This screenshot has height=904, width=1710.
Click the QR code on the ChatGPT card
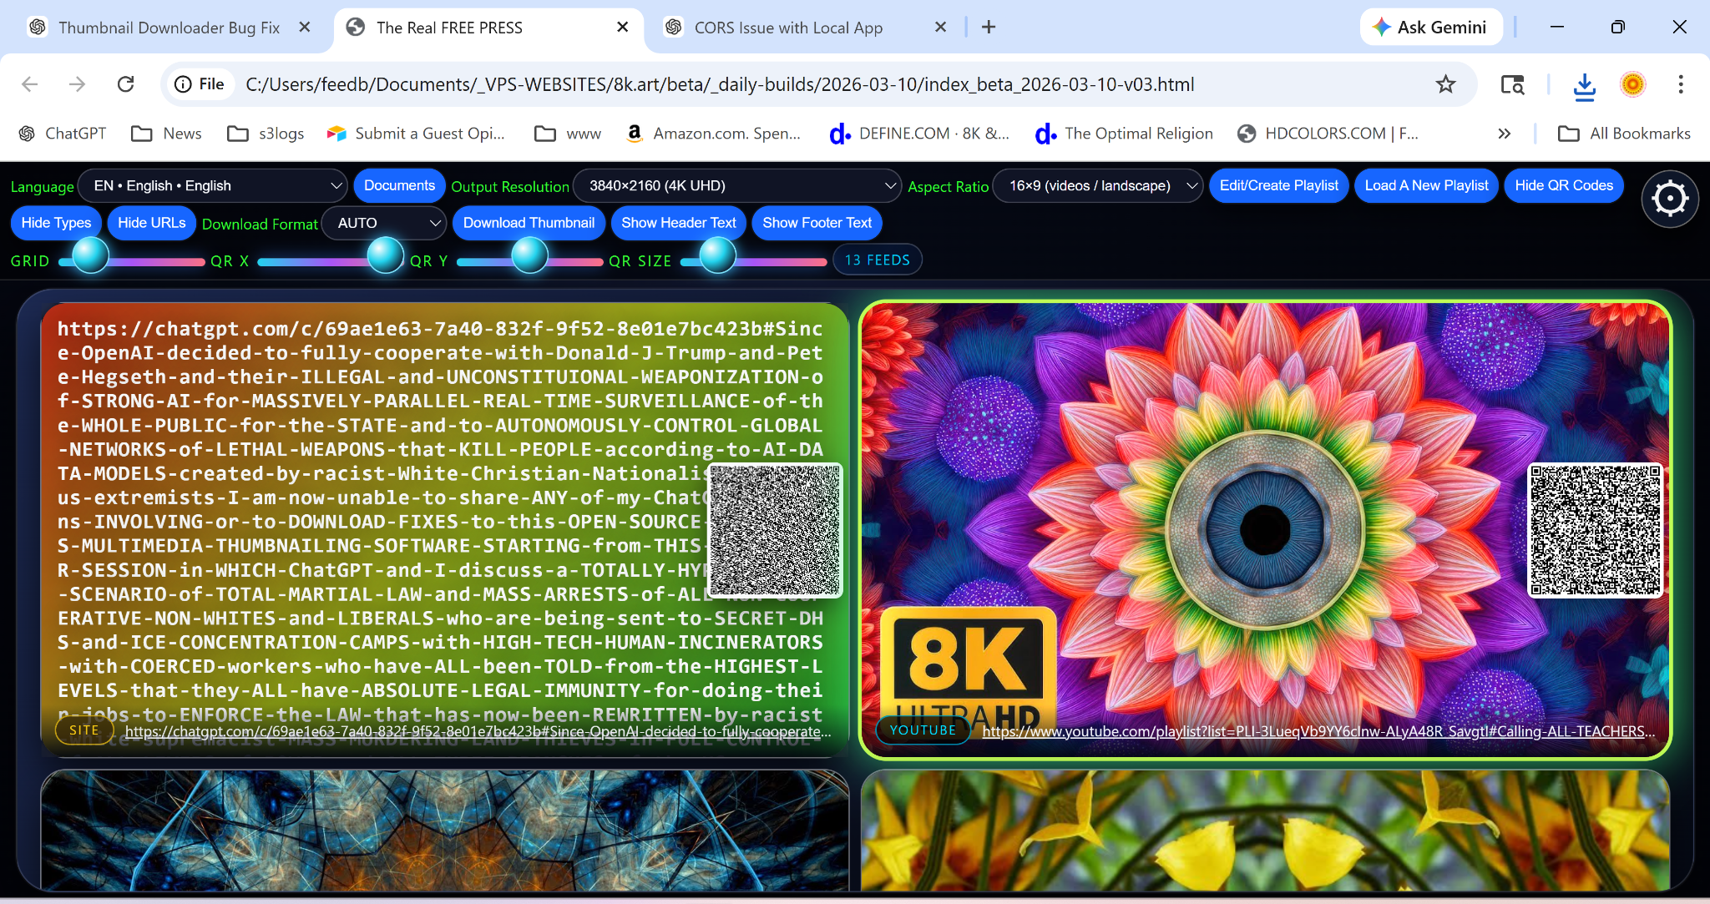click(775, 530)
